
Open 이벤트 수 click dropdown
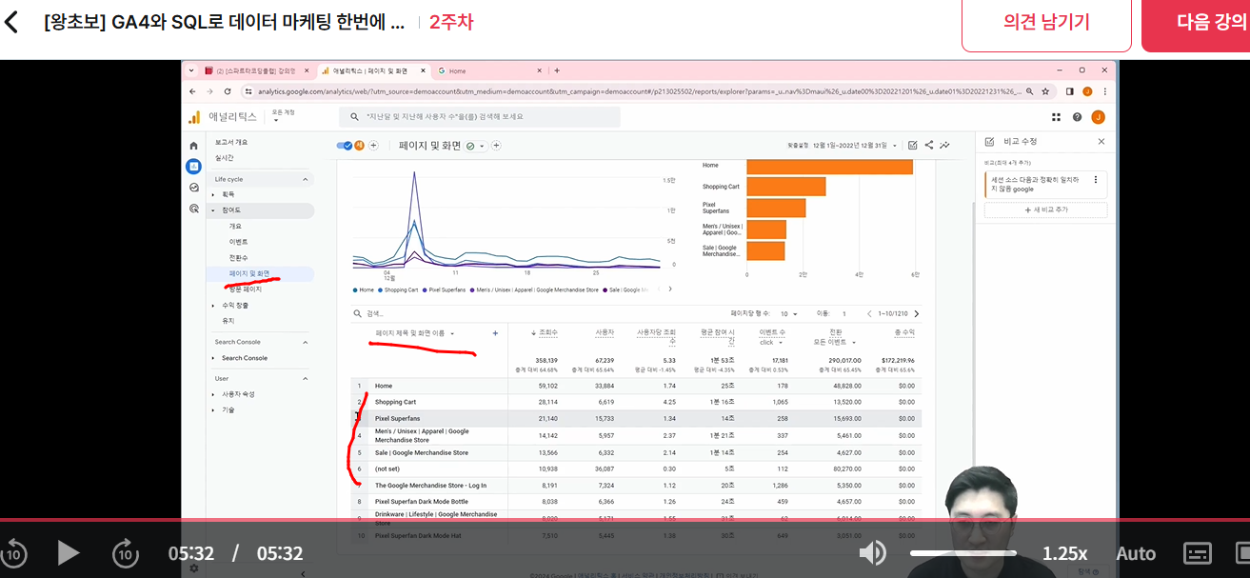773,342
